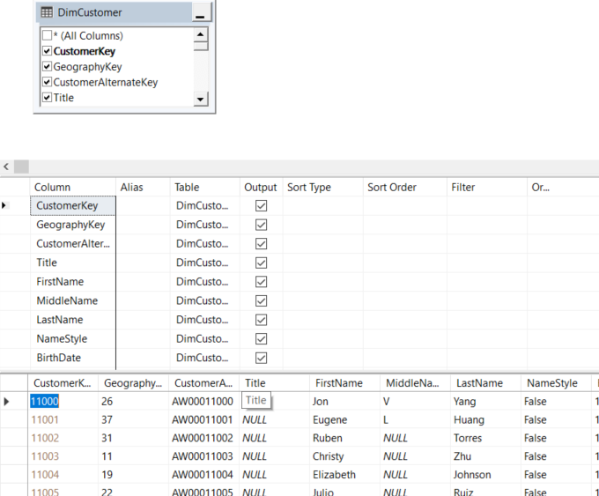The image size is (599, 496).
Task: Select the Yang last name cell
Action: click(x=485, y=401)
